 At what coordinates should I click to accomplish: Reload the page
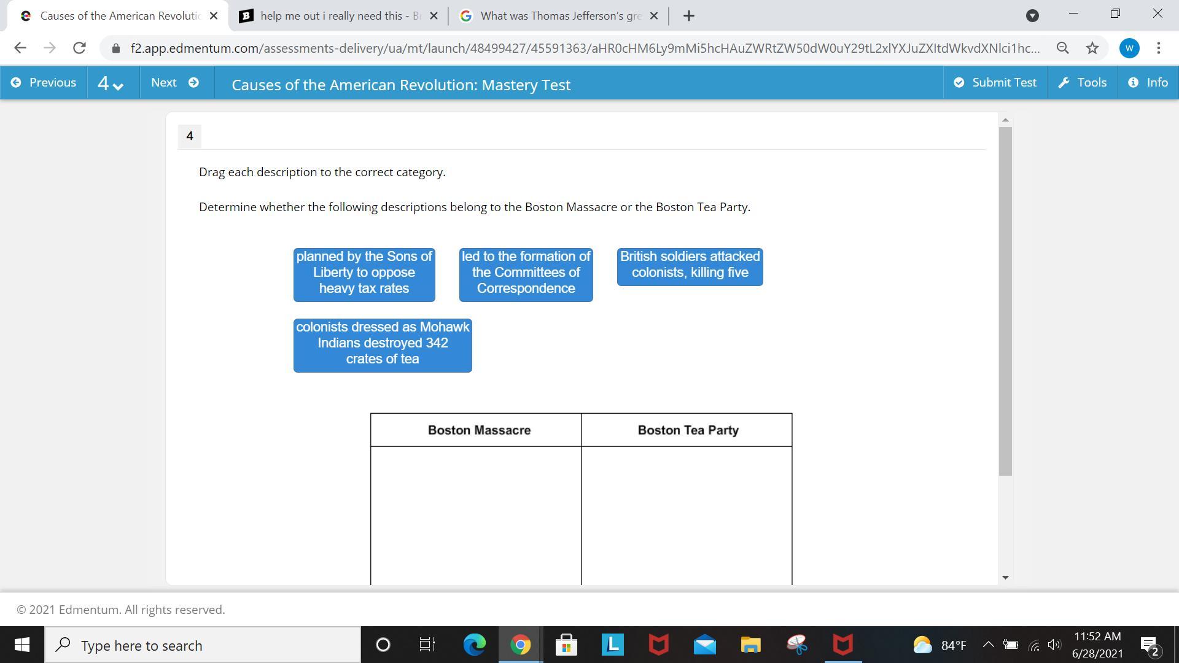(x=79, y=48)
